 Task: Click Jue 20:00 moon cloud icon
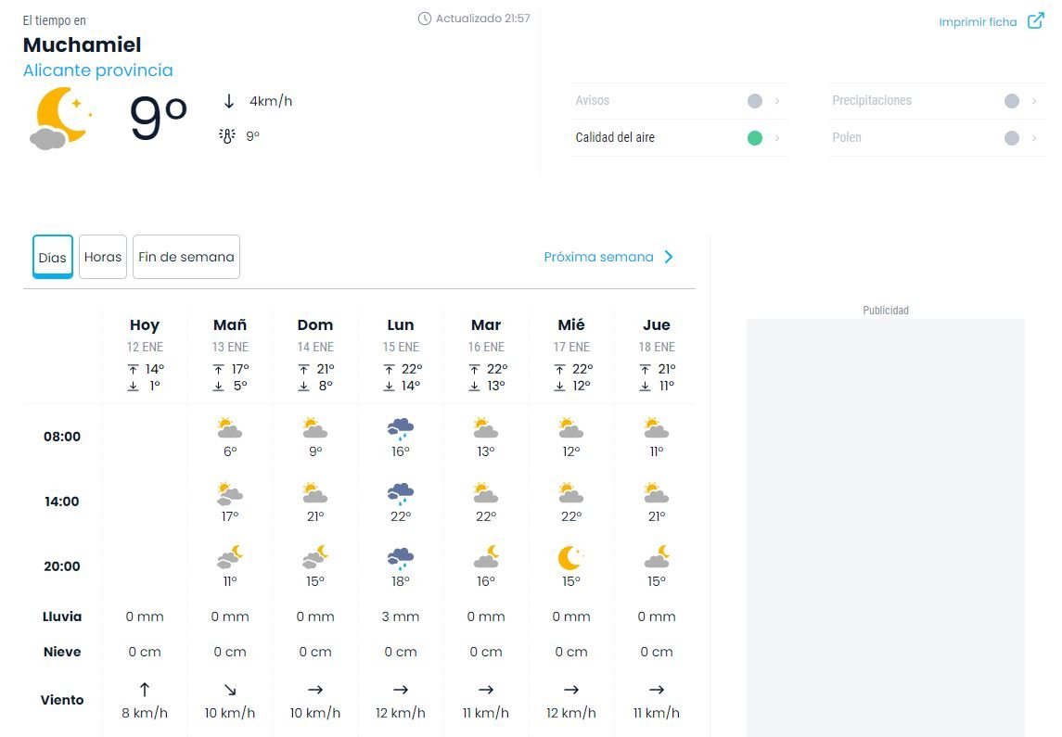657,557
